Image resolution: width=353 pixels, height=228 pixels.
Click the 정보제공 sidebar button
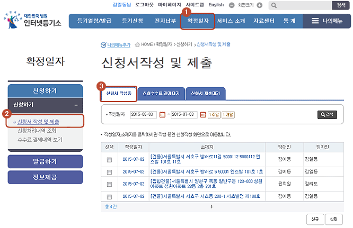point(45,177)
